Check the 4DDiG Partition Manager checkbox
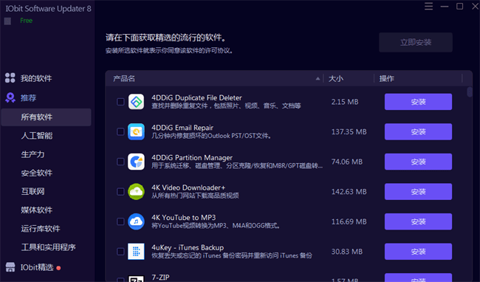480x282 pixels. tap(120, 162)
